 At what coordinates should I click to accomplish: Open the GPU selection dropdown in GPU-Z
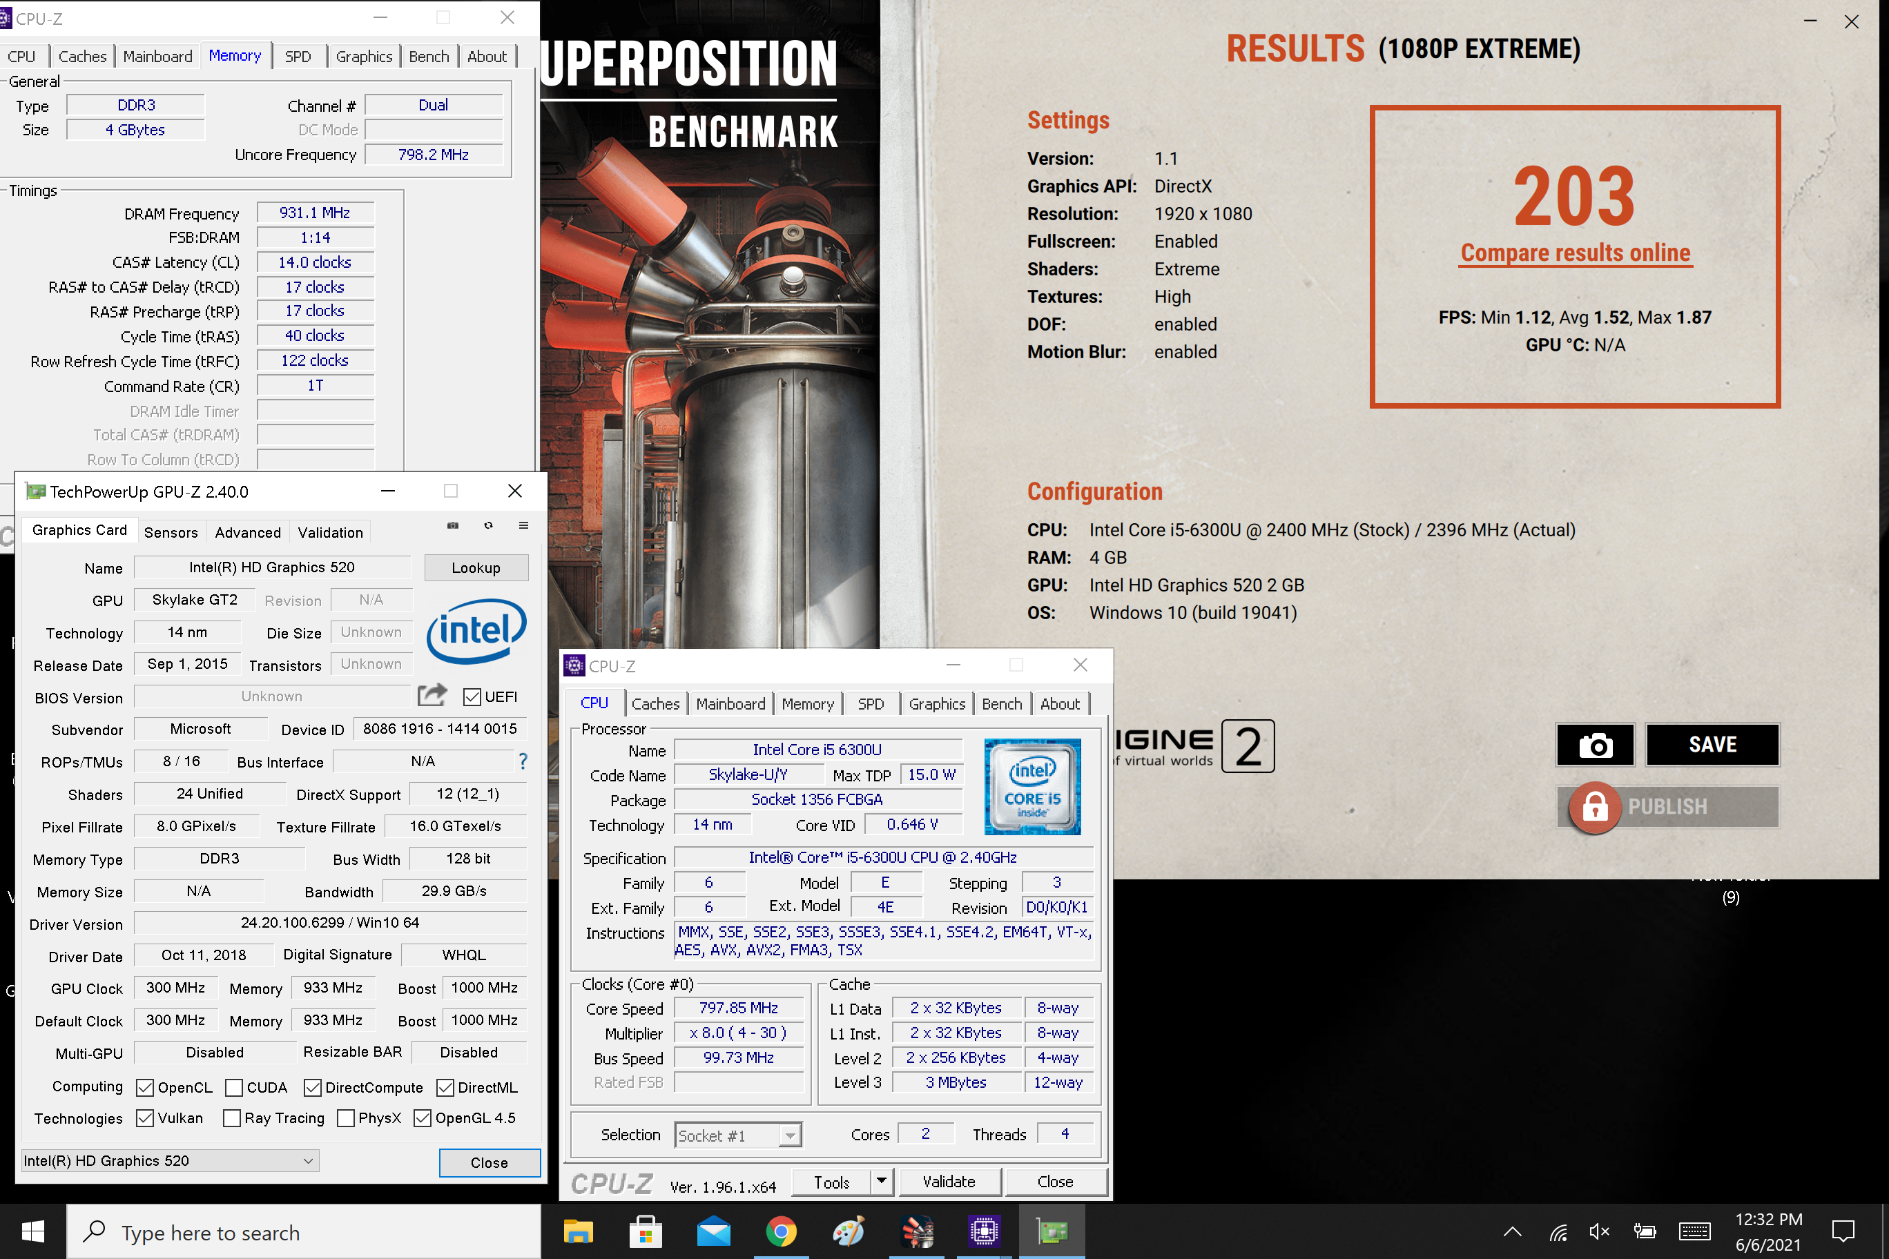click(x=171, y=1160)
